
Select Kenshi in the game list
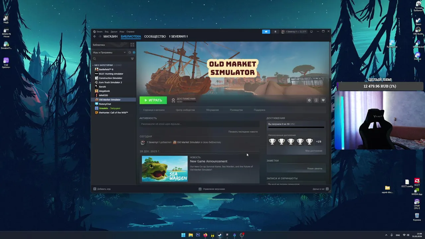point(102,87)
